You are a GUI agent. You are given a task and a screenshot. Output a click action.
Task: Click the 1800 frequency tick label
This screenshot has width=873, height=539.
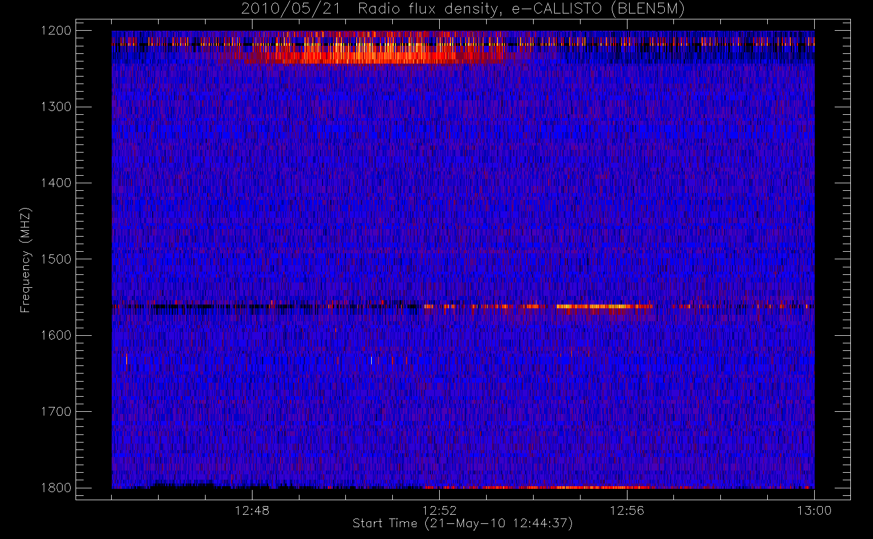pyautogui.click(x=56, y=488)
